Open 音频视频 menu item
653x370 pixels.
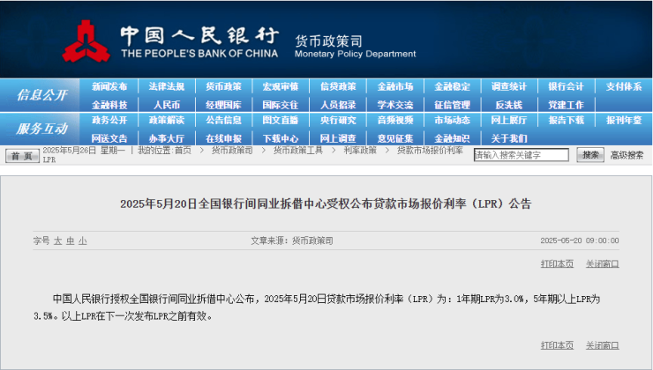click(394, 120)
